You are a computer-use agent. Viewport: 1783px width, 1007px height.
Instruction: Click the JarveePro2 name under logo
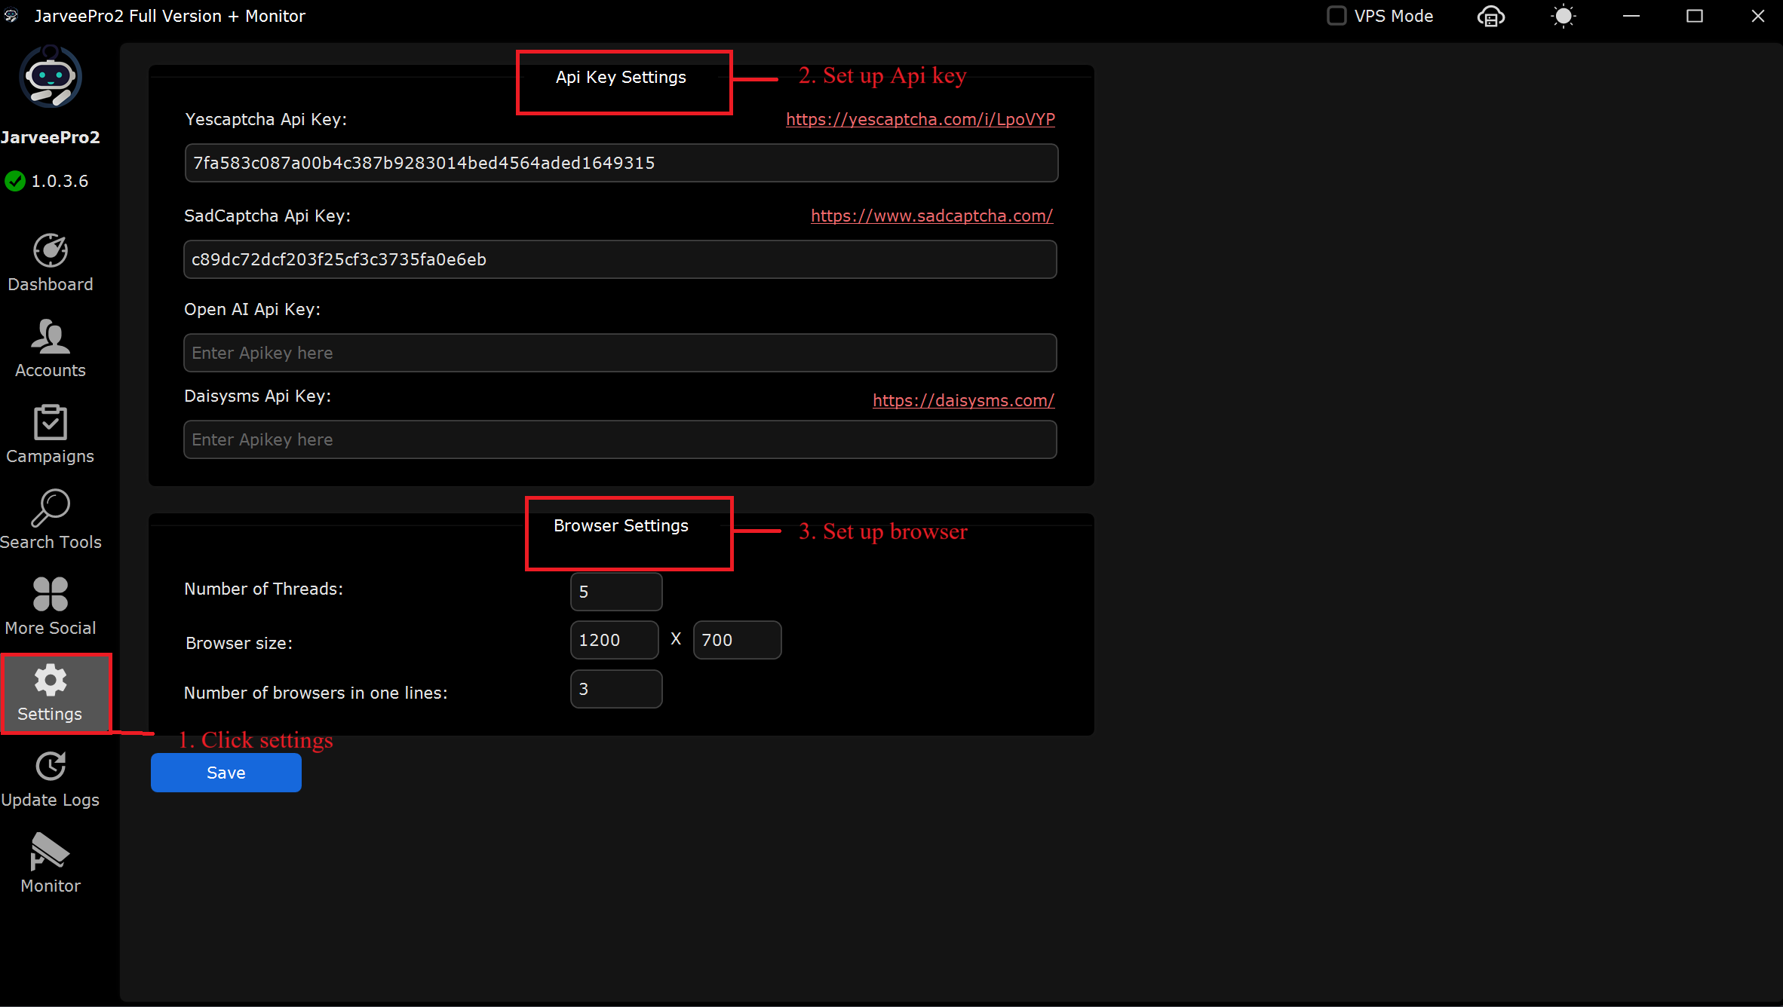click(x=51, y=137)
